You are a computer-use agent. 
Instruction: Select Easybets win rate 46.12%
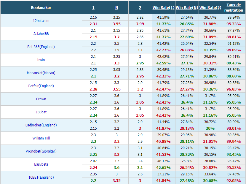163,161
